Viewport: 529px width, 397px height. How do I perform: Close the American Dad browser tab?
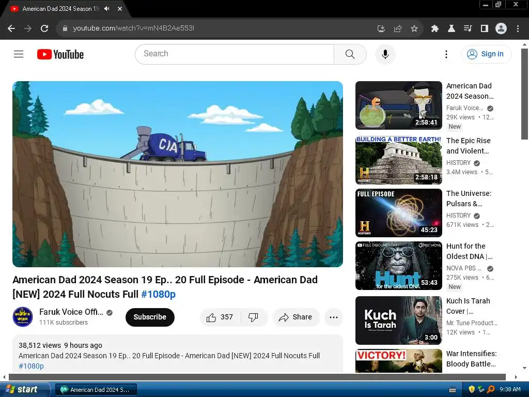pos(120,9)
